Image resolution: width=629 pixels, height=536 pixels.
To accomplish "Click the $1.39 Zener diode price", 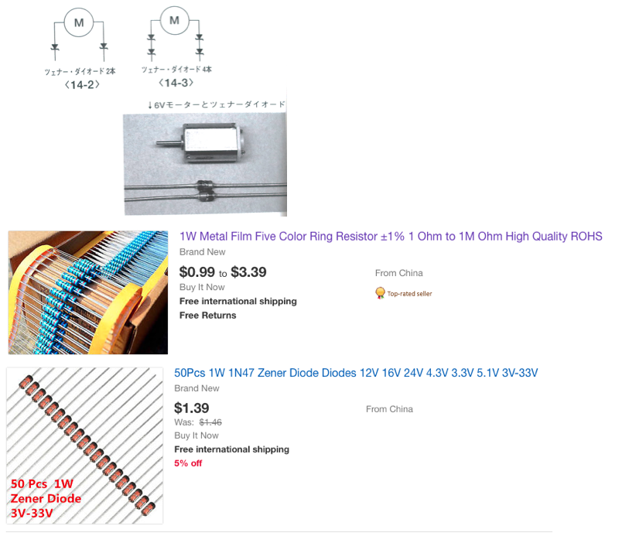I will [x=192, y=408].
